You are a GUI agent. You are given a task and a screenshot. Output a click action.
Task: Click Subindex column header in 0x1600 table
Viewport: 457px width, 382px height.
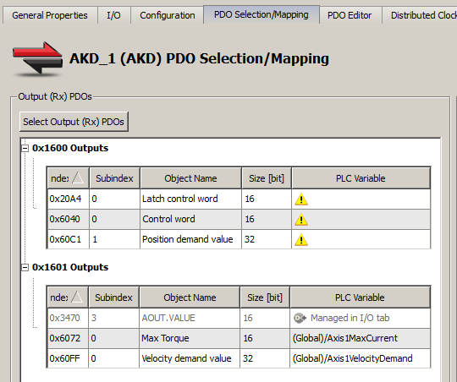(114, 178)
